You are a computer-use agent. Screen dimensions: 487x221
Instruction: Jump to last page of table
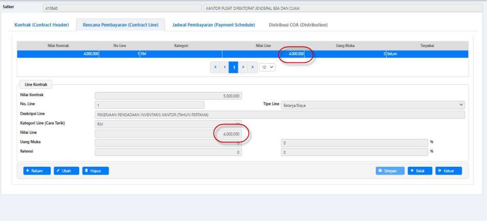click(252, 67)
